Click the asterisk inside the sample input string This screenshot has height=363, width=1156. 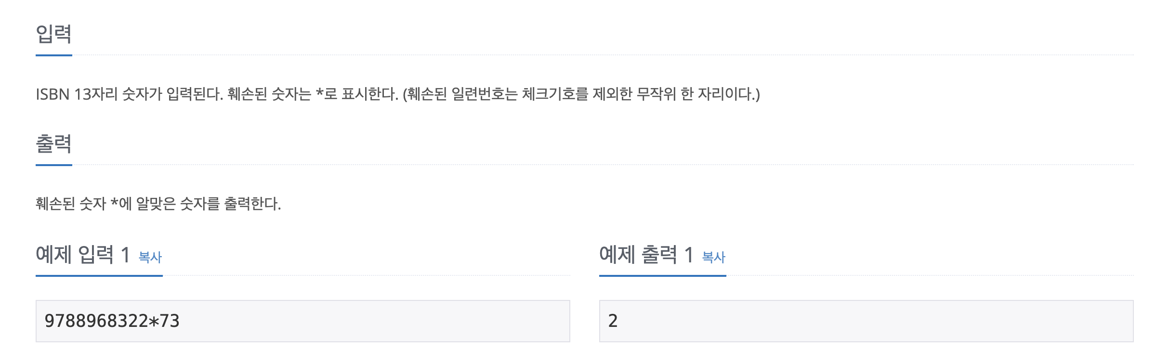click(x=154, y=321)
